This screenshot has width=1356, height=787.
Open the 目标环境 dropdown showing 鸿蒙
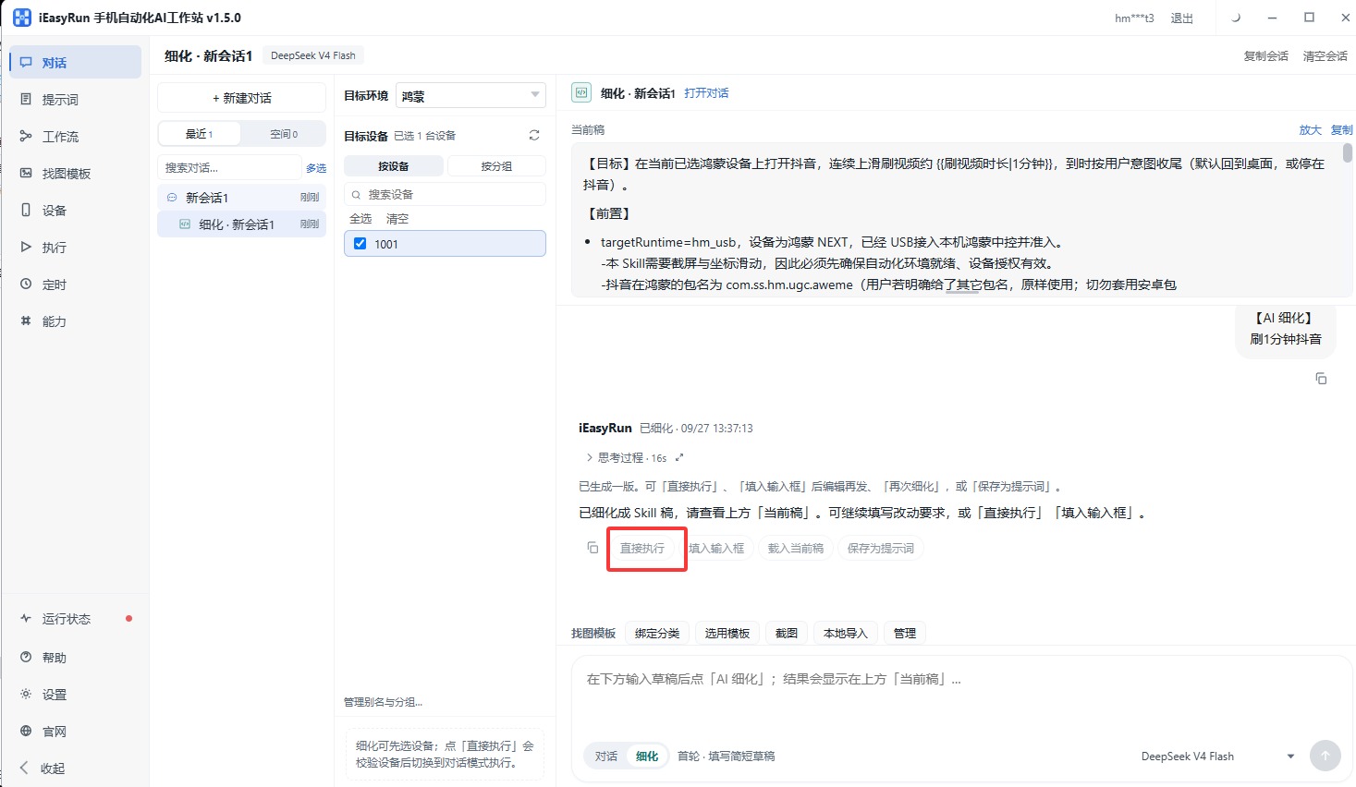[470, 96]
